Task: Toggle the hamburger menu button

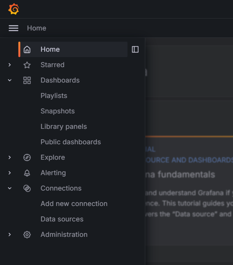Action: coord(14,28)
